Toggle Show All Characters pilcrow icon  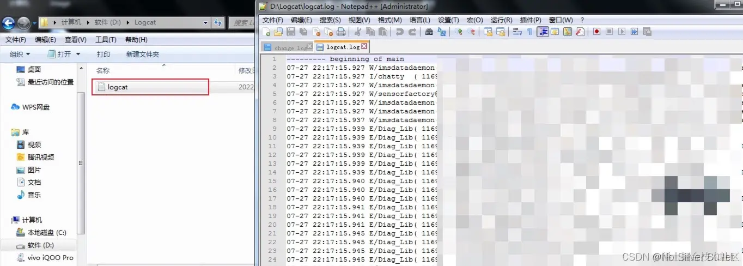[529, 32]
